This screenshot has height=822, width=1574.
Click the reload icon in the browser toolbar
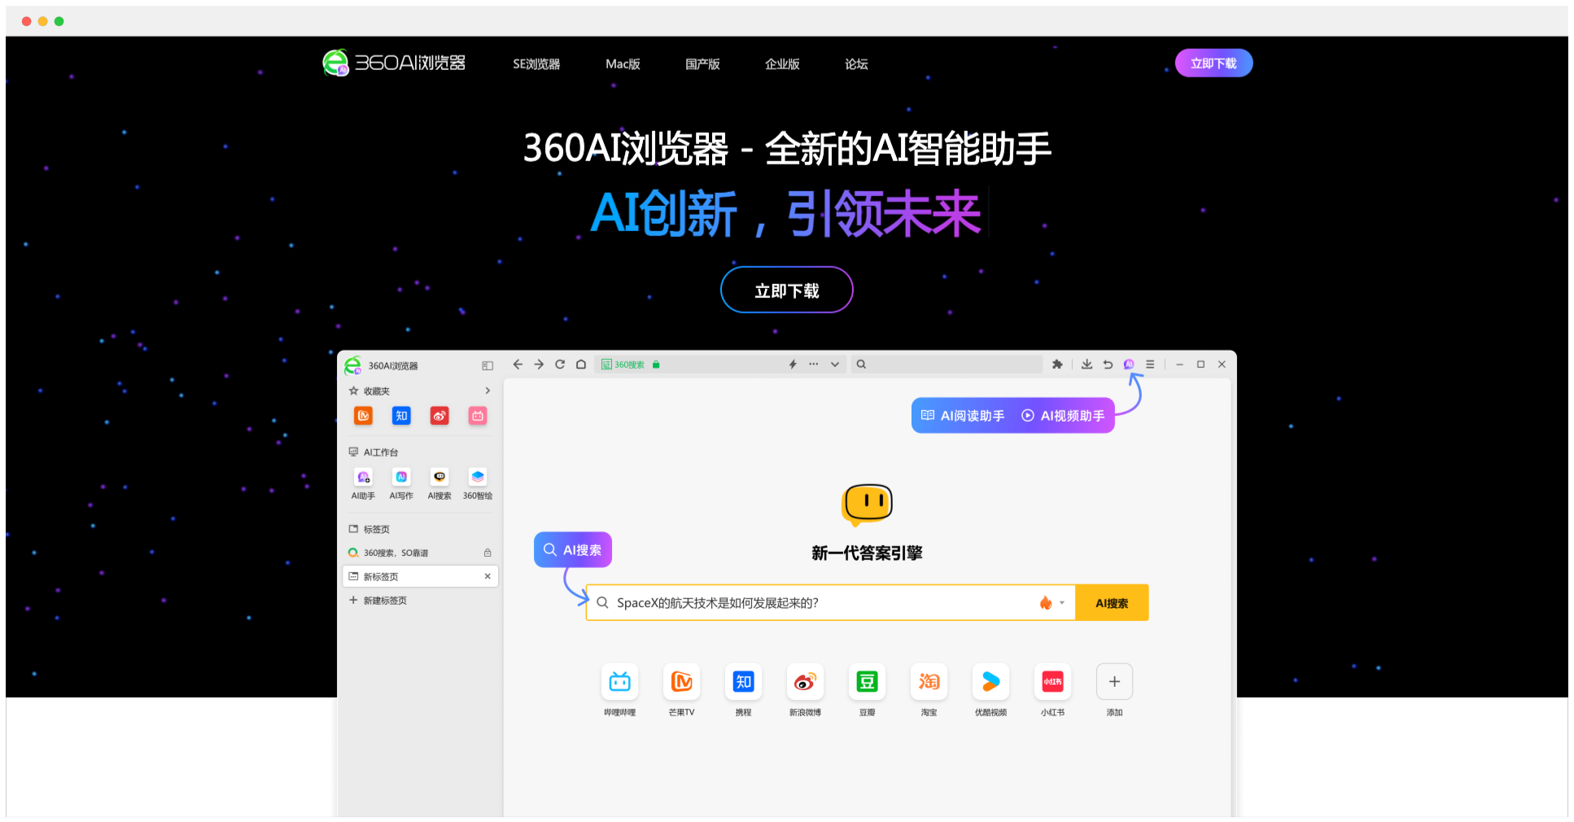pyautogui.click(x=560, y=365)
